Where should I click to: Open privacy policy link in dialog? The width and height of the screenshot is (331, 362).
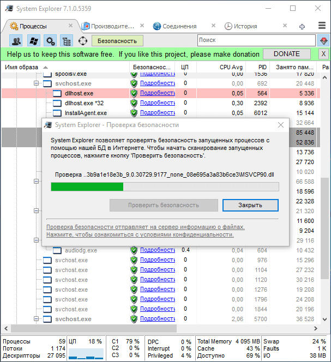click(x=145, y=231)
